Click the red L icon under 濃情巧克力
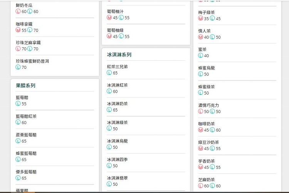The height and width of the screenshot is (193, 289). [201, 111]
